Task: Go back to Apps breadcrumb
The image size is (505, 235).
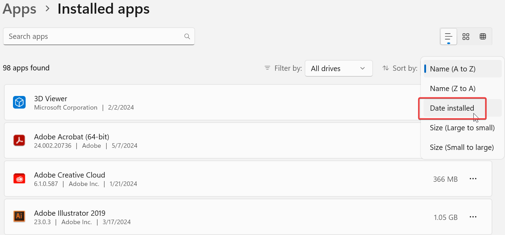Action: [19, 9]
